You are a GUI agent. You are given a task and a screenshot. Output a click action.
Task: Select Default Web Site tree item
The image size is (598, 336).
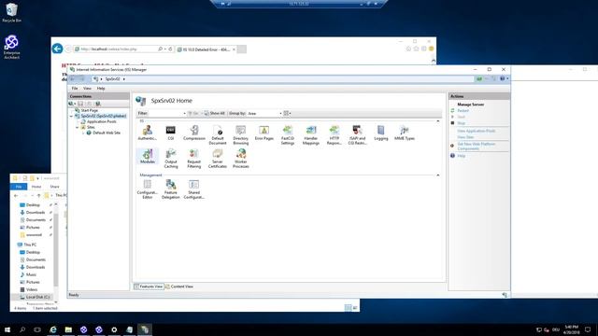[x=107, y=133]
